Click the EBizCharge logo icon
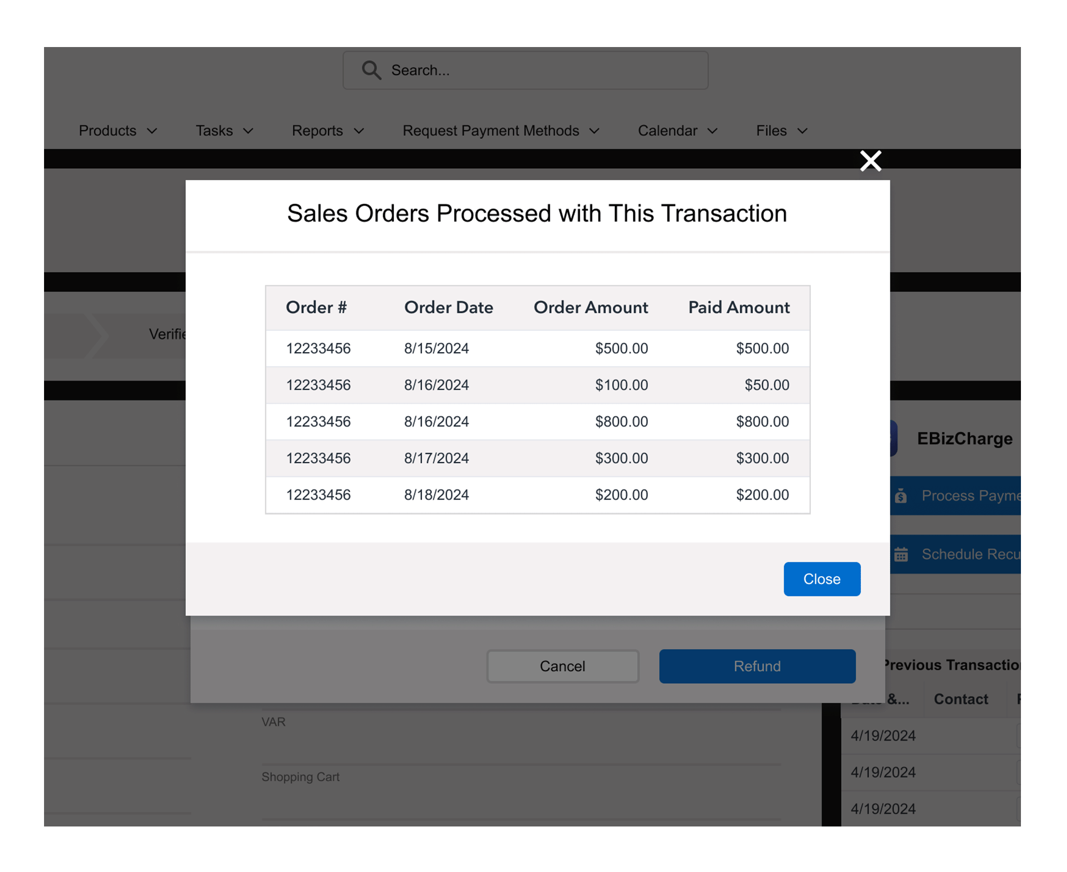 click(x=893, y=438)
